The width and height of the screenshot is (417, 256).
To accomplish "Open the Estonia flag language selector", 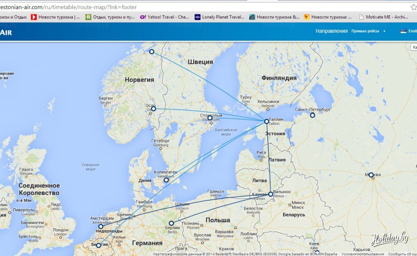I will point(403,31).
